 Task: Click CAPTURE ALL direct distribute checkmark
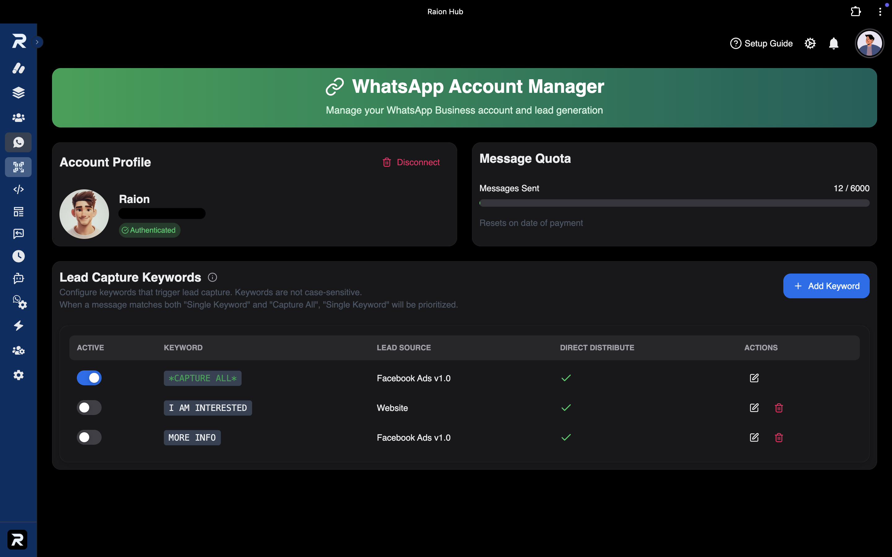coord(566,378)
